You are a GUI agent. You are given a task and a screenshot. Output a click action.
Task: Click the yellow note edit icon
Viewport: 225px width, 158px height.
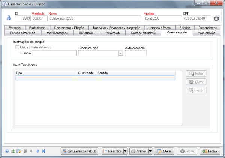click(x=18, y=151)
